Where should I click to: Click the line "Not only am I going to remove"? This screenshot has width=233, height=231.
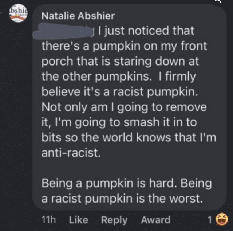click(x=124, y=107)
